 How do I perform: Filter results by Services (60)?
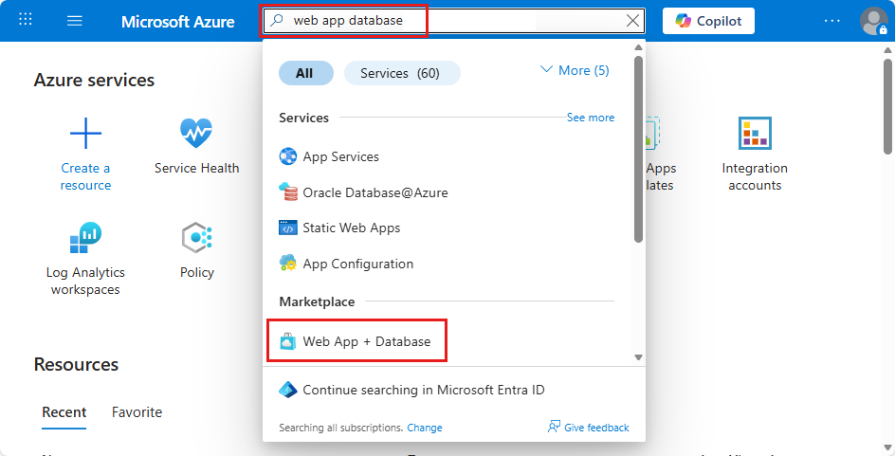click(401, 73)
